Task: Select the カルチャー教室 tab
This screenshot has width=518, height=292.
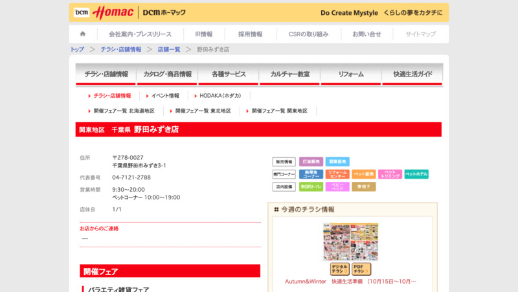Action: click(x=289, y=74)
